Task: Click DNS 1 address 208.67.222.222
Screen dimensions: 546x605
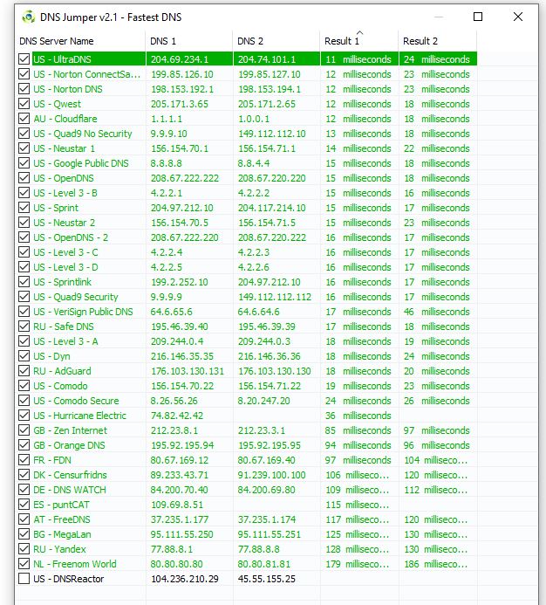Action: point(185,178)
